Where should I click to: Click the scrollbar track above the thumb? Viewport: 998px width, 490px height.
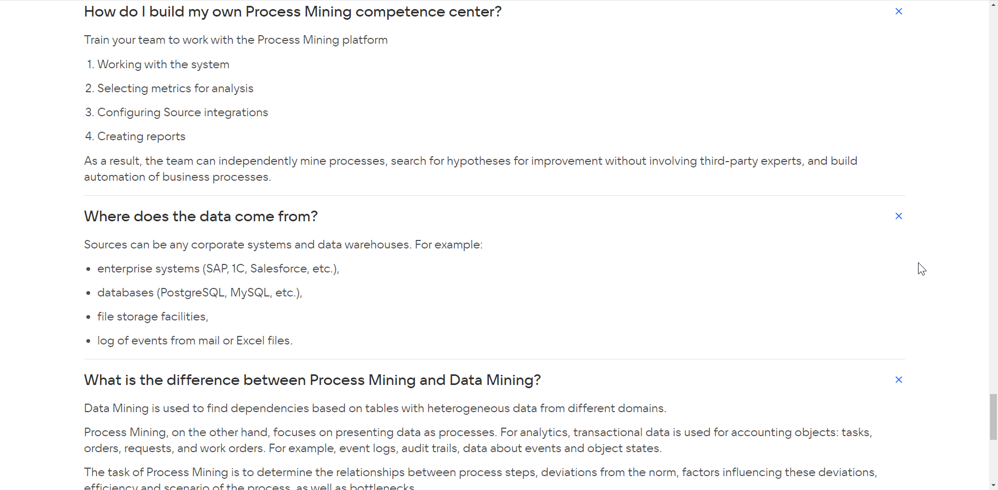[x=993, y=197]
